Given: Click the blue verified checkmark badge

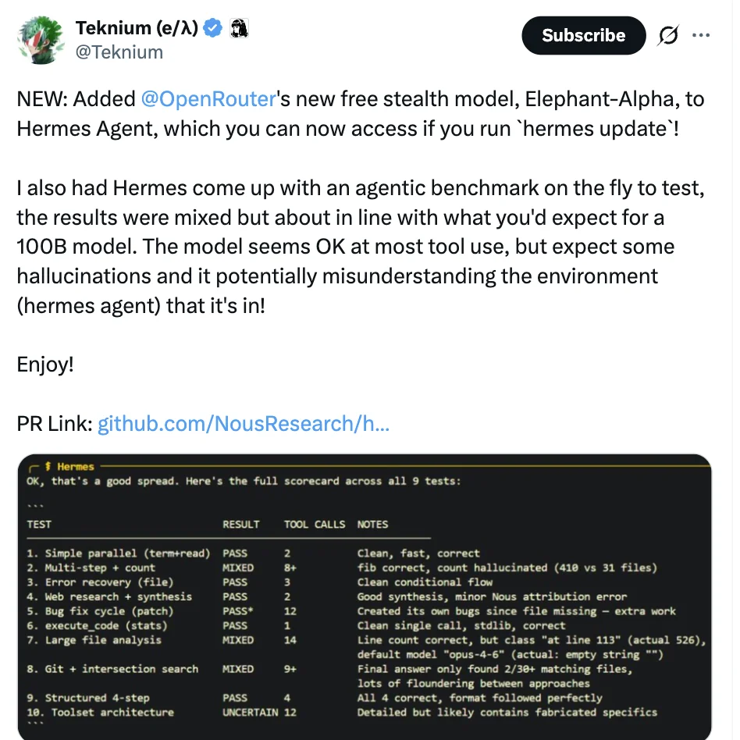Looking at the screenshot, I should (x=212, y=29).
